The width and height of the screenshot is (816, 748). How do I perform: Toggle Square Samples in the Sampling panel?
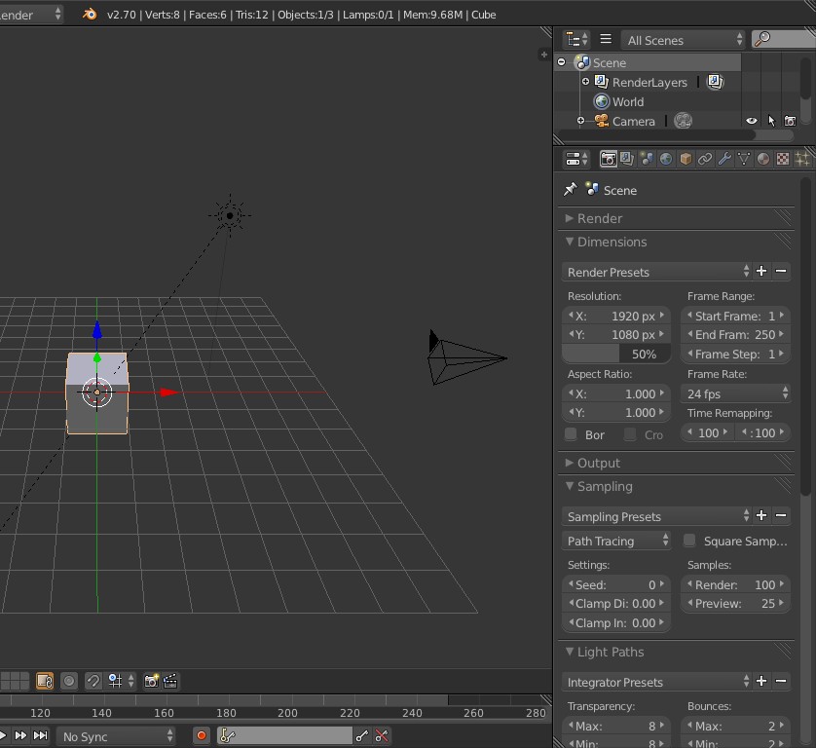tap(689, 540)
